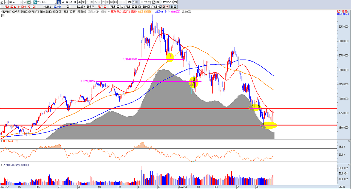
Task: Click the 거래대금 volume panel label
Action: [16, 165]
